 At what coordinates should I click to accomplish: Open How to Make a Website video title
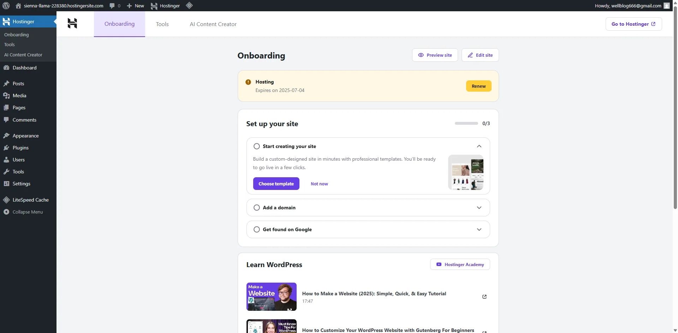pyautogui.click(x=374, y=294)
